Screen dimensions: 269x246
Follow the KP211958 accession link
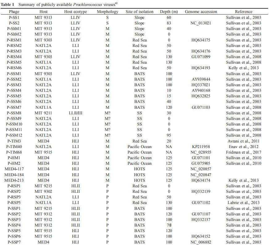[x=201, y=146]
